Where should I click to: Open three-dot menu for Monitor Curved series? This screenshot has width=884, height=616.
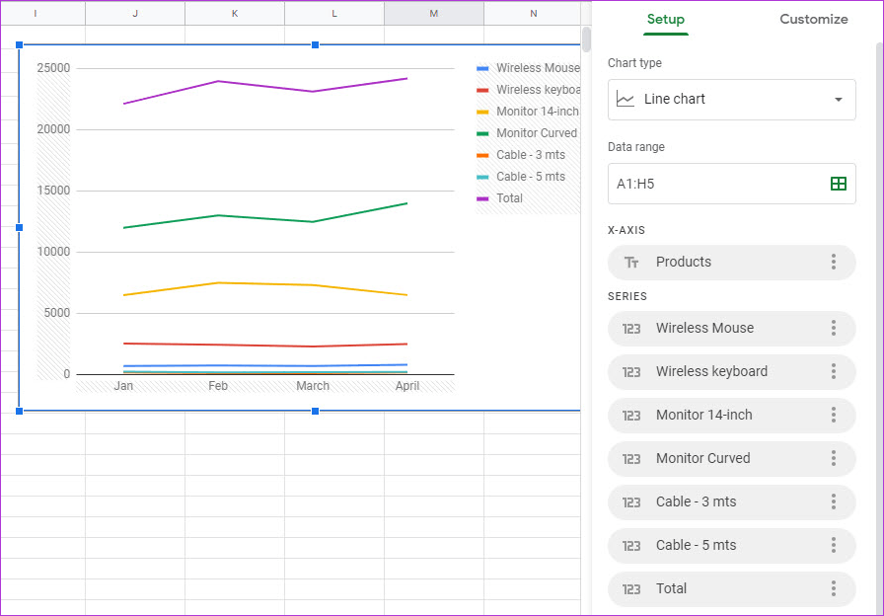[x=834, y=458]
